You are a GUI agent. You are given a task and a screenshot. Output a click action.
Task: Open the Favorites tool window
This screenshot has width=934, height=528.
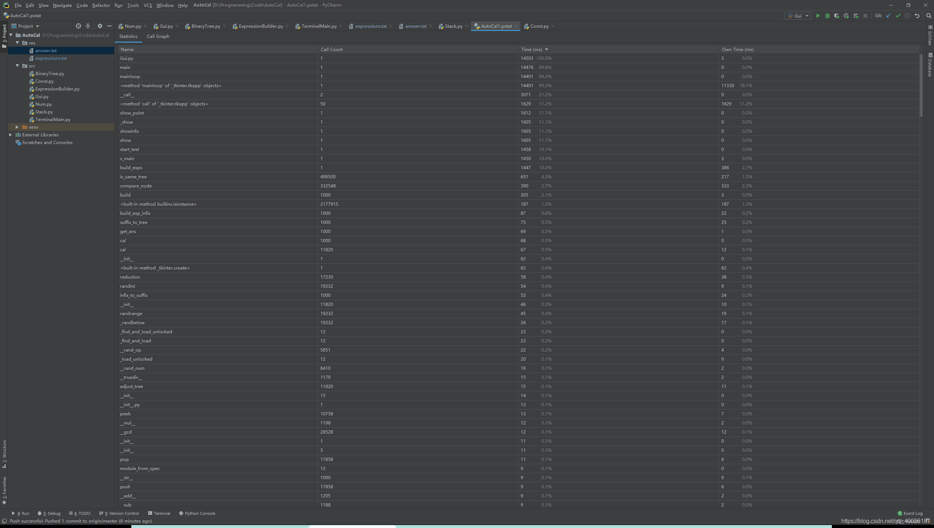pos(4,490)
